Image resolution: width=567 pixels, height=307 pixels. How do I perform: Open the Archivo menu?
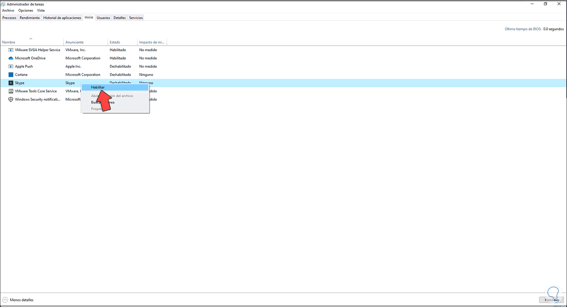8,11
